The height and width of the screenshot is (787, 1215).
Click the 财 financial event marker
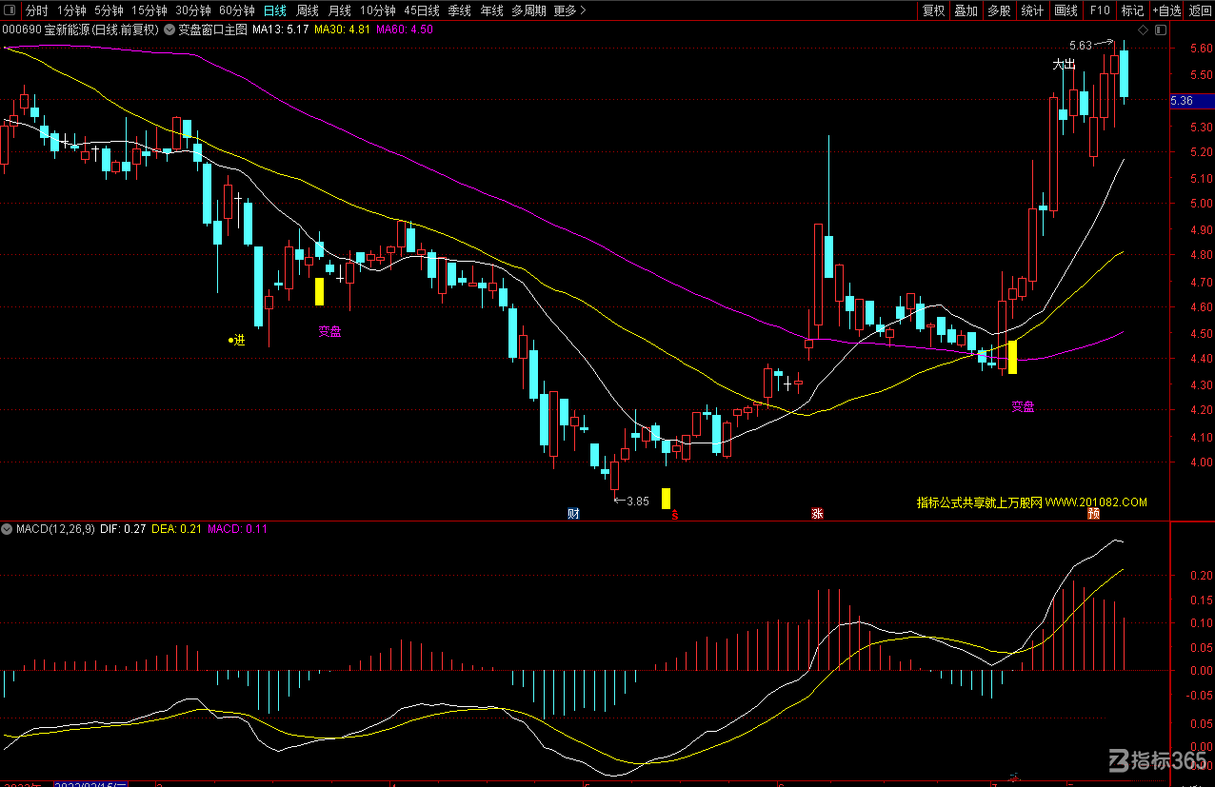click(x=573, y=514)
